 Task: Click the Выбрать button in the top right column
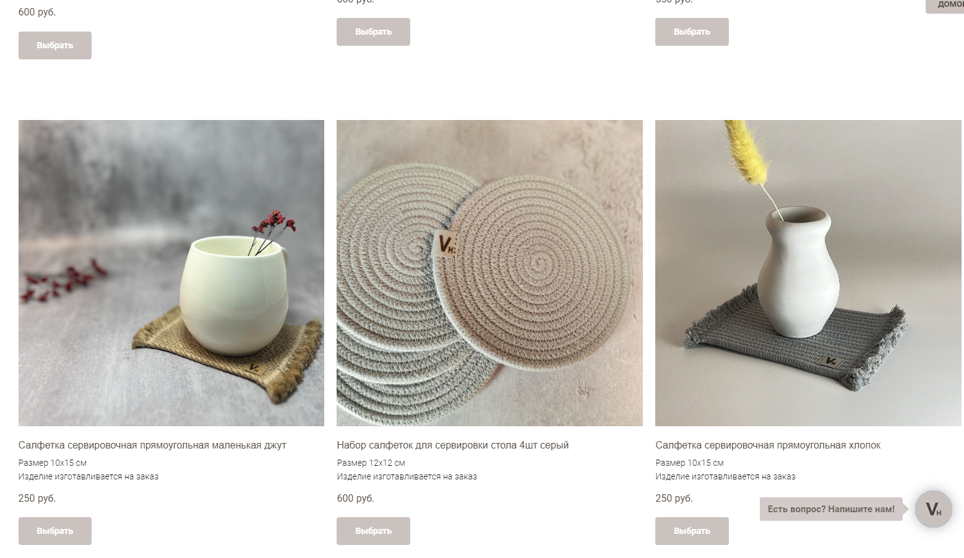pos(692,32)
